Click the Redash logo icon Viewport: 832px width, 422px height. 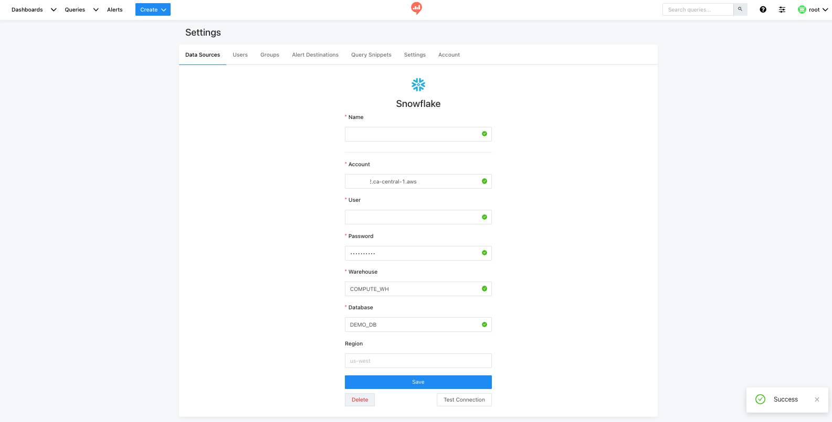(416, 8)
